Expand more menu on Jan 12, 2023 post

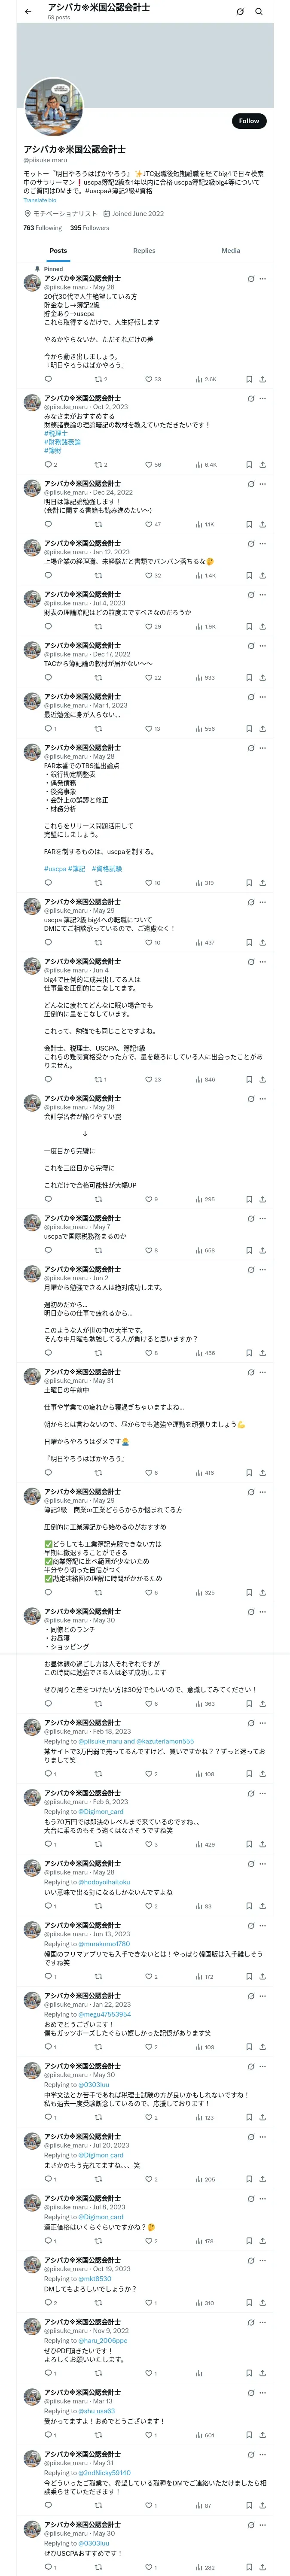click(x=263, y=543)
